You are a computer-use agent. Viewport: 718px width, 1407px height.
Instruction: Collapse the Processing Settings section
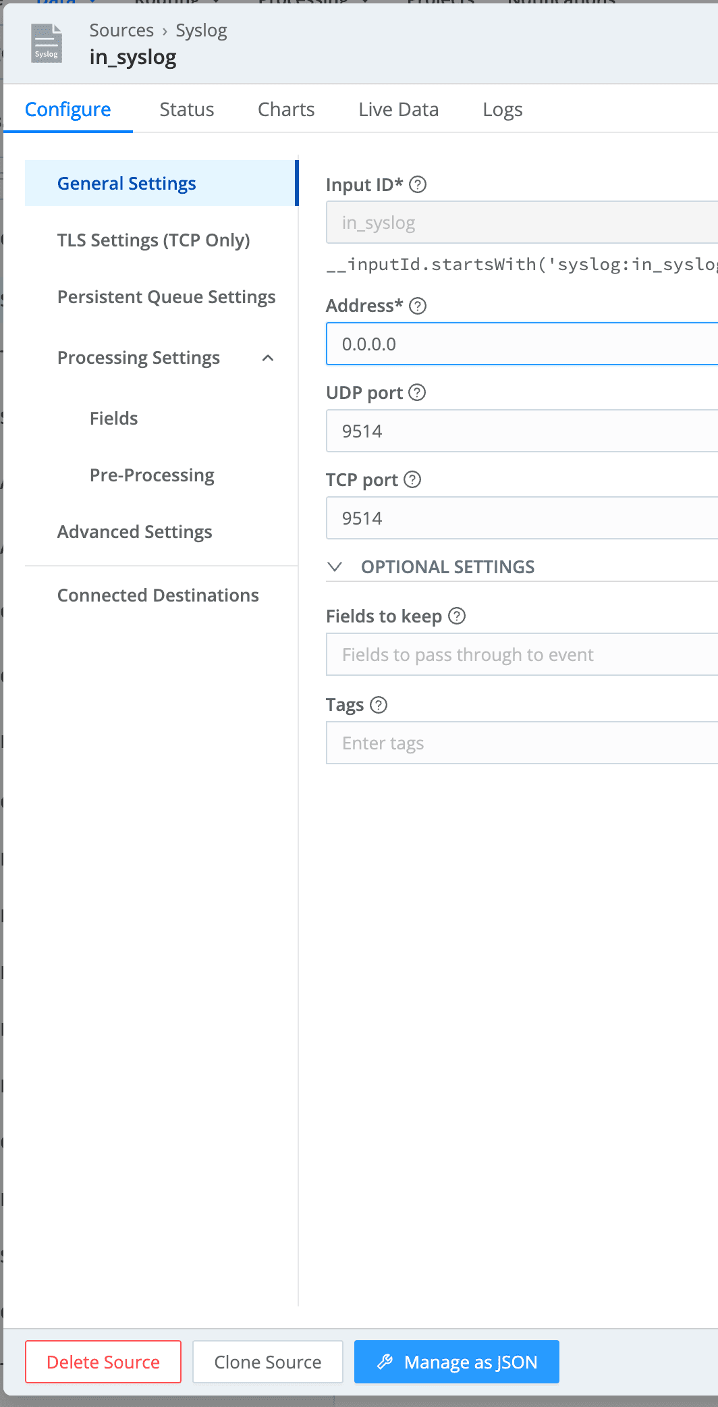(x=268, y=358)
